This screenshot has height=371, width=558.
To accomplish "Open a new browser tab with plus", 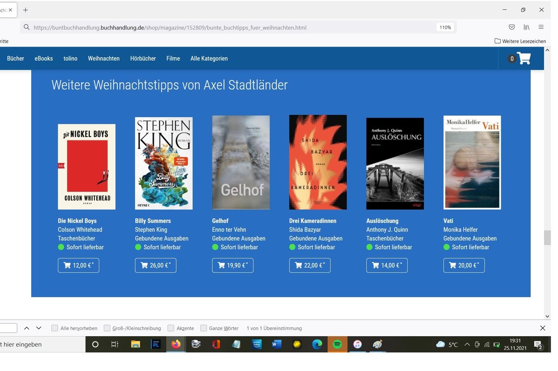I will click(26, 10).
